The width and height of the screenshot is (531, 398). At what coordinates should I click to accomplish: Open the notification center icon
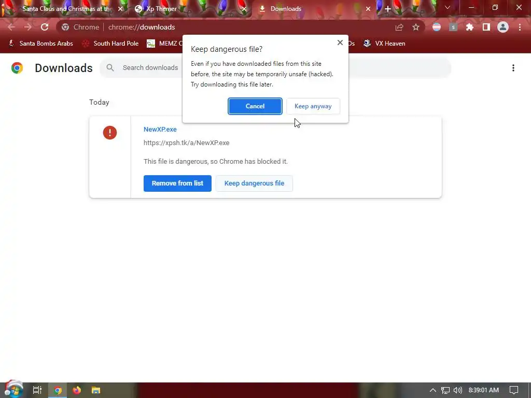(x=514, y=390)
